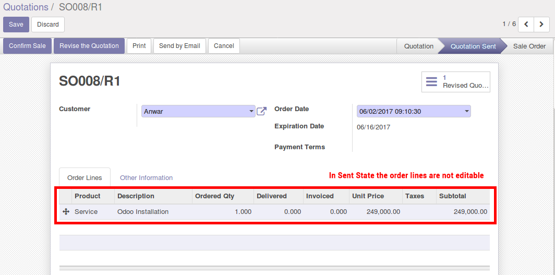The width and height of the screenshot is (555, 275).
Task: Click Confirm Sale
Action: point(27,46)
